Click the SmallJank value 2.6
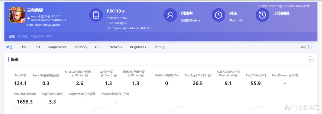Screen dimensions: 322x114 (80, 83)
